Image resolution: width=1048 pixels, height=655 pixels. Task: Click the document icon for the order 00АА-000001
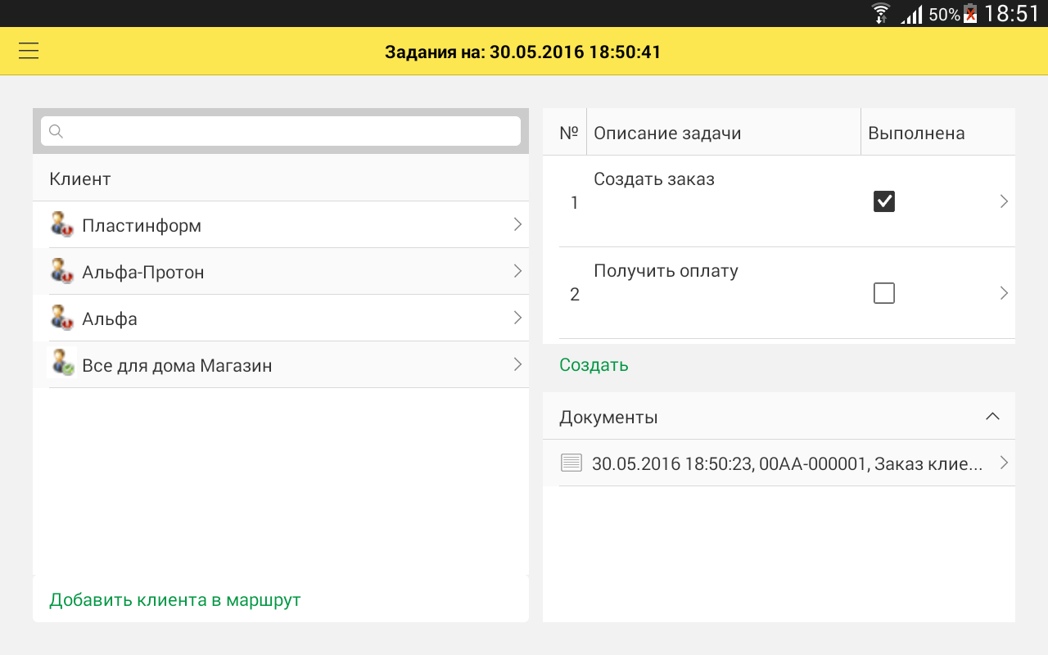571,463
